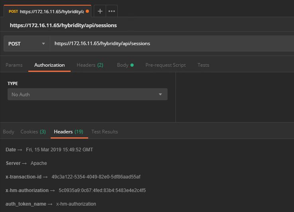This screenshot has width=294, height=212.
Task: Switch to Pre-request Script tab
Action: [165, 65]
